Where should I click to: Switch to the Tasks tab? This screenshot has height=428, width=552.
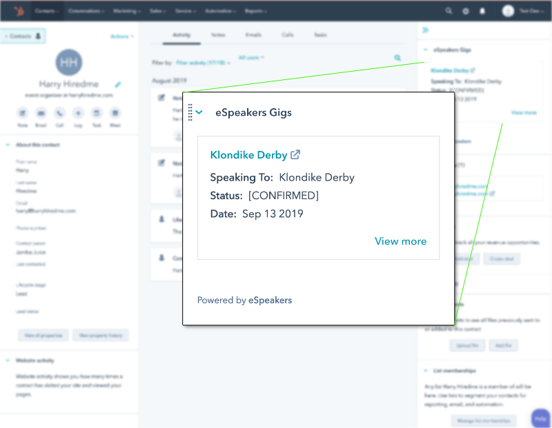[x=320, y=35]
